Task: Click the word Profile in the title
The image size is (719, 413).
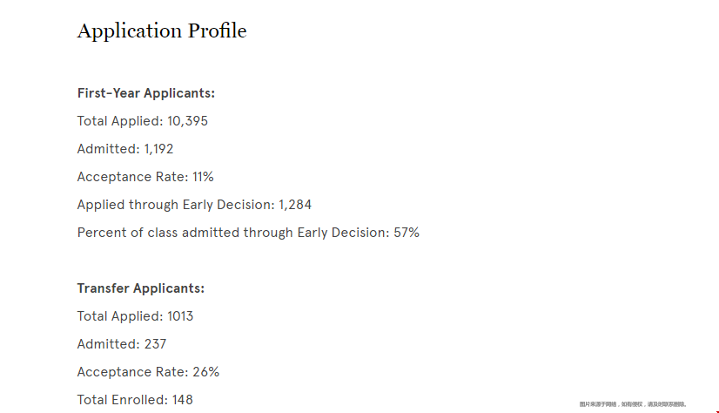Action: (218, 31)
